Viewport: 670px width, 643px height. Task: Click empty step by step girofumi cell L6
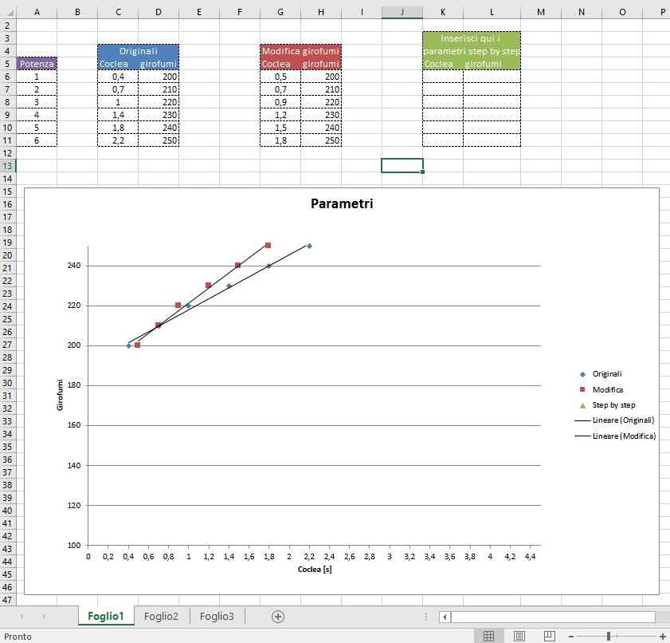(x=492, y=77)
